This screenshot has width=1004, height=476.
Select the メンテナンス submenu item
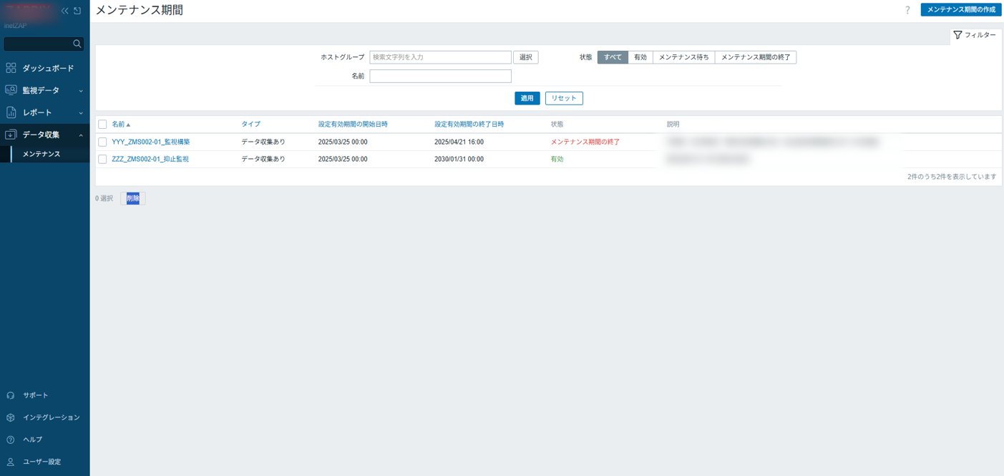(x=42, y=154)
